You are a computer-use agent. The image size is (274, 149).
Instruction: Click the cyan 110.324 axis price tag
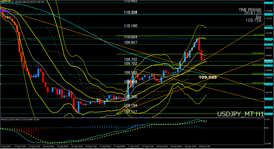pyautogui.click(x=269, y=14)
